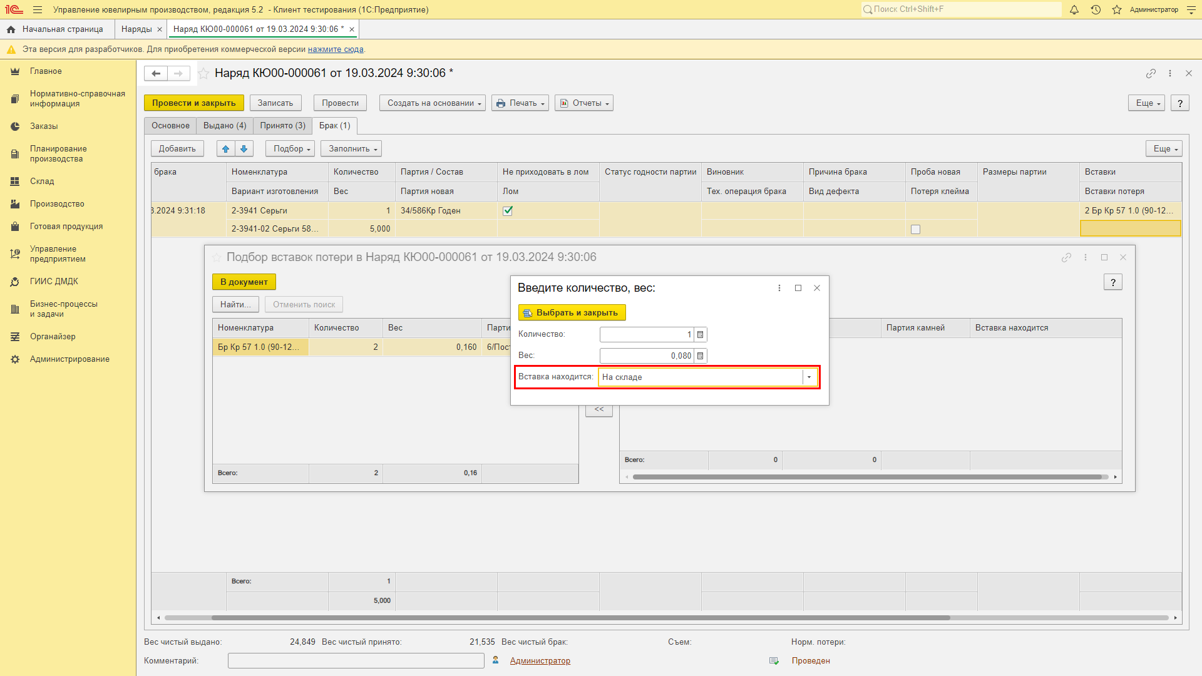Click Провести button
This screenshot has height=676, width=1202.
tap(341, 103)
